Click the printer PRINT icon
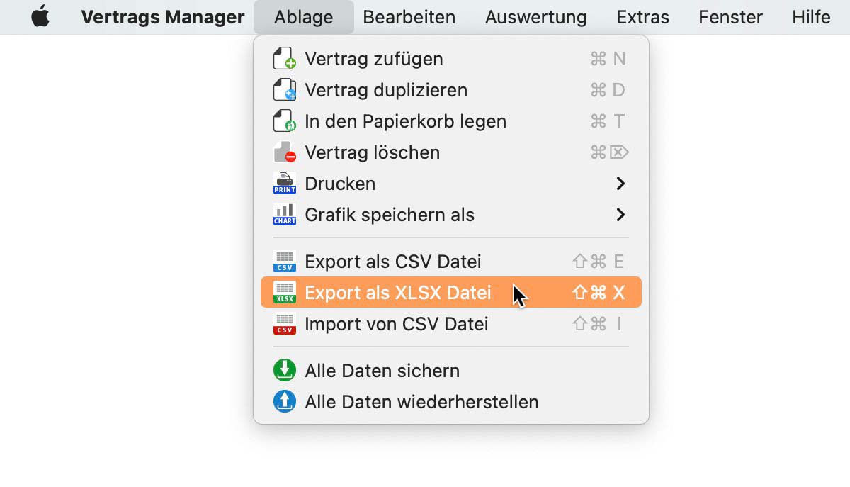Image resolution: width=850 pixels, height=487 pixels. point(284,184)
